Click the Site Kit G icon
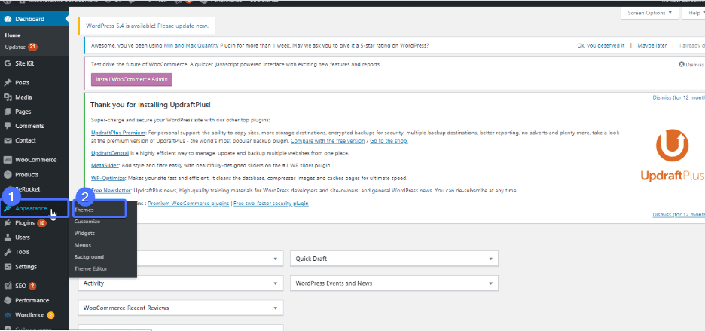The width and height of the screenshot is (705, 331). click(x=8, y=63)
